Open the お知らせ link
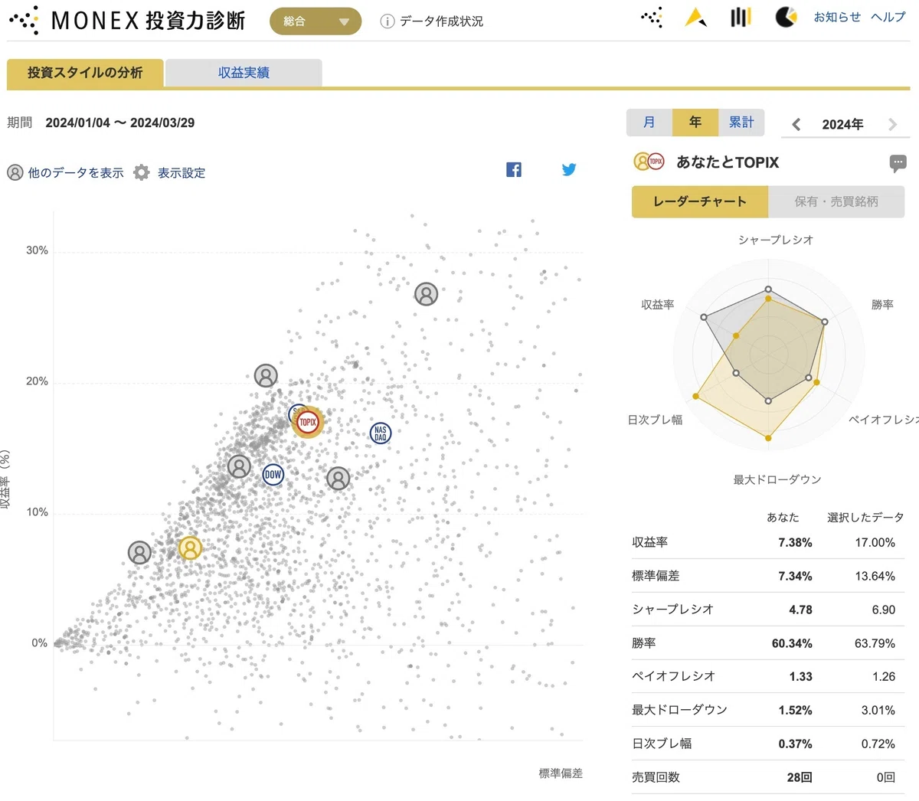 coord(837,17)
